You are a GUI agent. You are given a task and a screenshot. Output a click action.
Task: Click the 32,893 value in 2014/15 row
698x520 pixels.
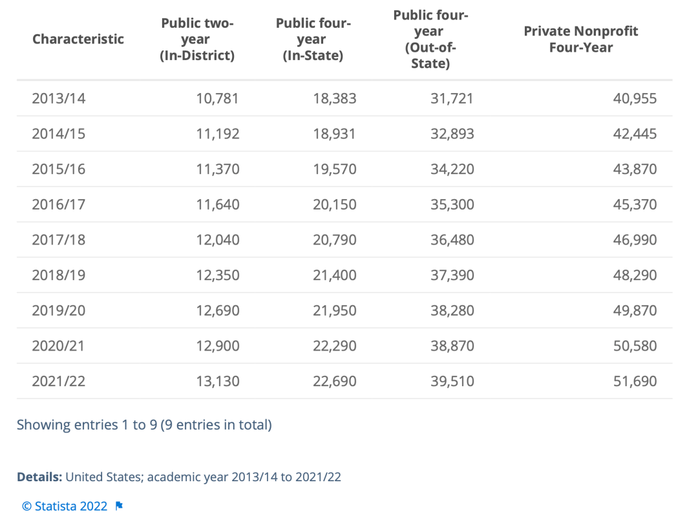click(452, 134)
